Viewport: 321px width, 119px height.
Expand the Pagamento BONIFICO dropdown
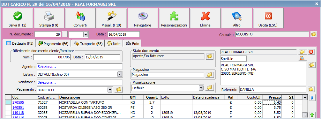[110, 90]
